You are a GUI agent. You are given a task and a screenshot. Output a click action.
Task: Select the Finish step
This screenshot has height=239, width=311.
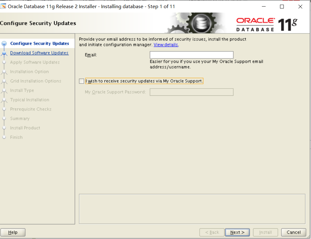click(x=16, y=137)
